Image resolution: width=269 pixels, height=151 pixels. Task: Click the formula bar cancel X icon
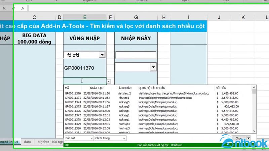[x=4, y=8]
